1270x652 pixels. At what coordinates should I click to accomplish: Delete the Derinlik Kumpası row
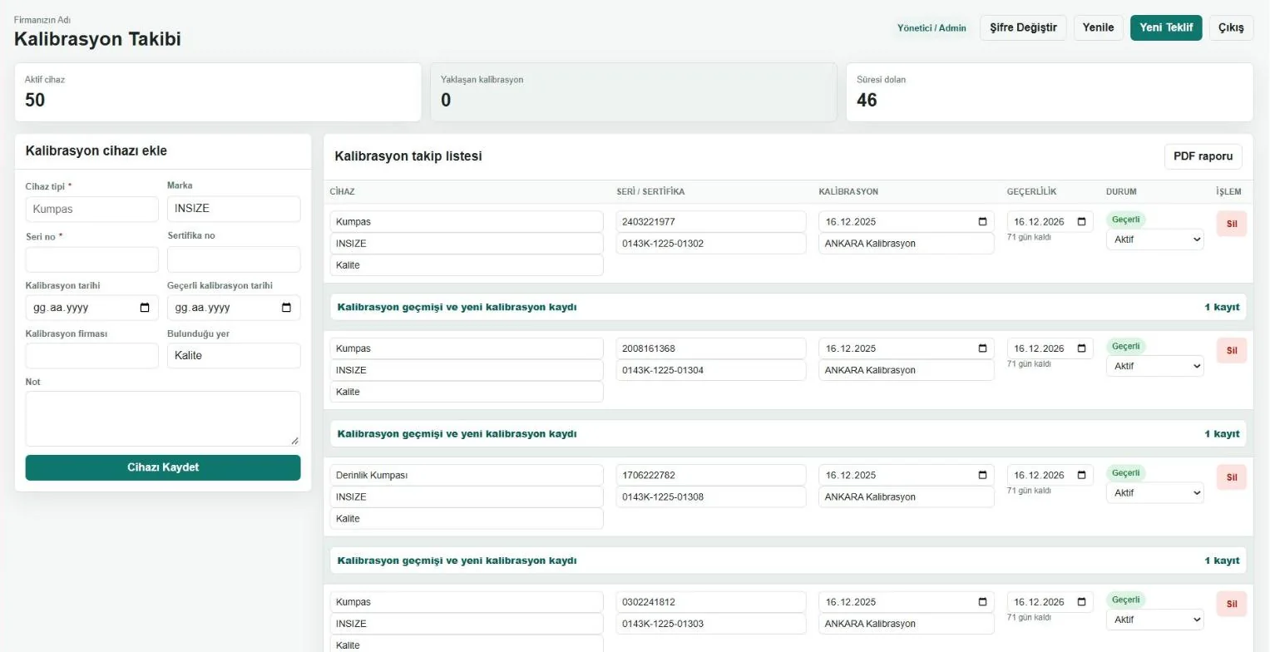pos(1231,477)
